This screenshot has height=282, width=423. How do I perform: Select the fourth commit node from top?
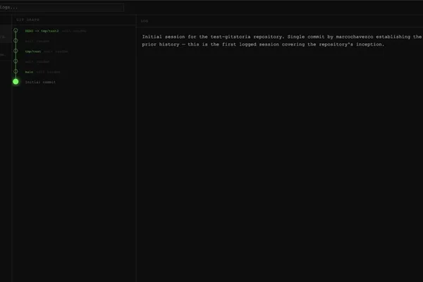(x=16, y=61)
